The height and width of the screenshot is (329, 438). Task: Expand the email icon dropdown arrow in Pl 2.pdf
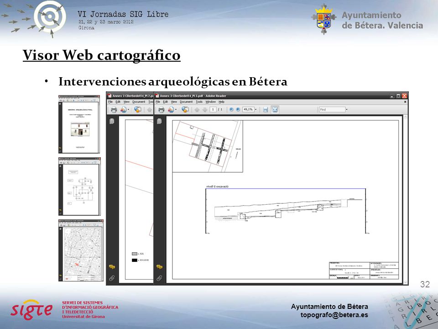pyautogui.click(x=128, y=110)
